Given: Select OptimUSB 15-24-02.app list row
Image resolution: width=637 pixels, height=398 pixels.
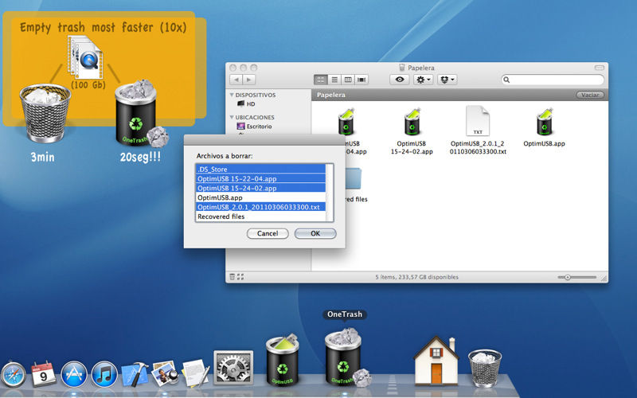Looking at the screenshot, I should point(261,188).
